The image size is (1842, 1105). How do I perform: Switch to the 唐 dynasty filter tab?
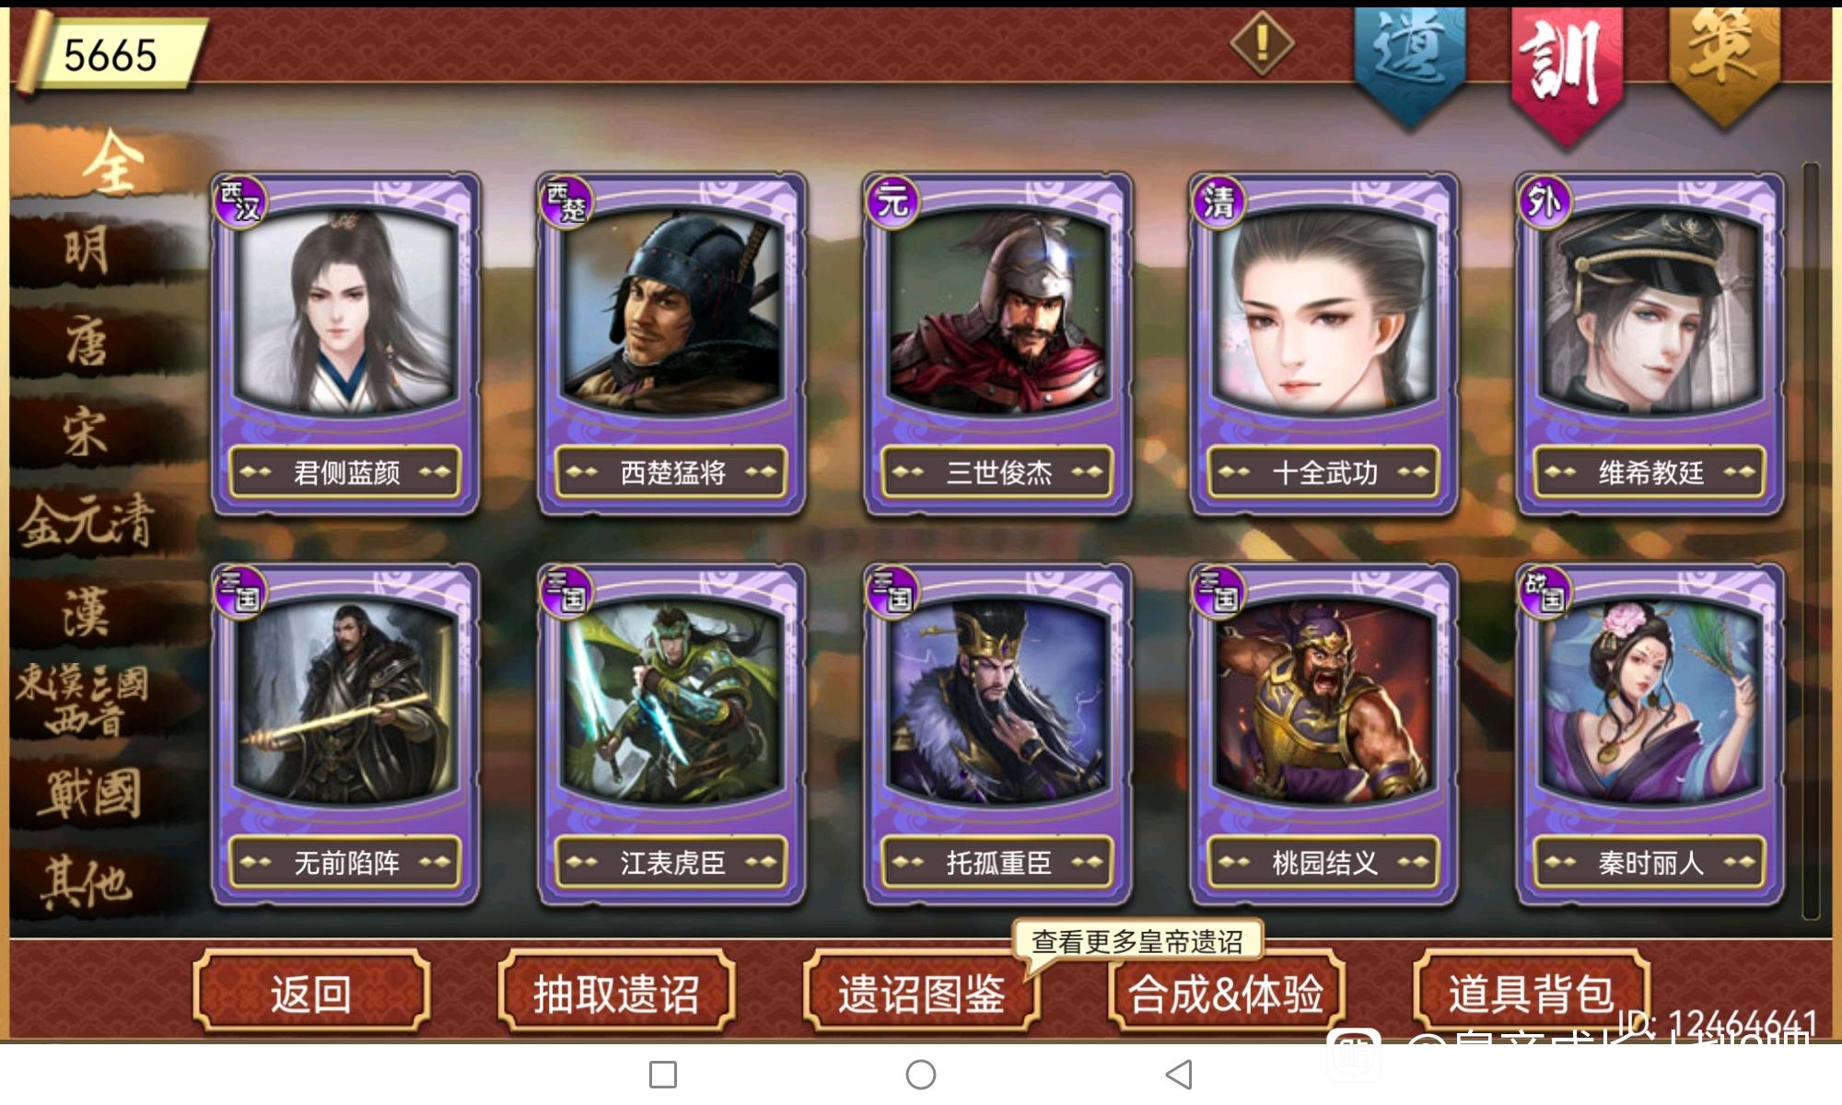point(87,340)
